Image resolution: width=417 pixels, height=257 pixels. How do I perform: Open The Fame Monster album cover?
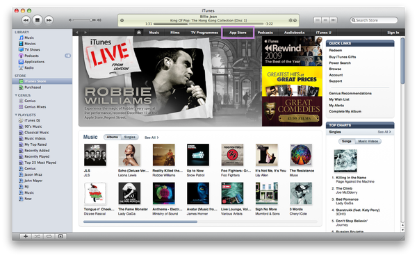coord(129,193)
